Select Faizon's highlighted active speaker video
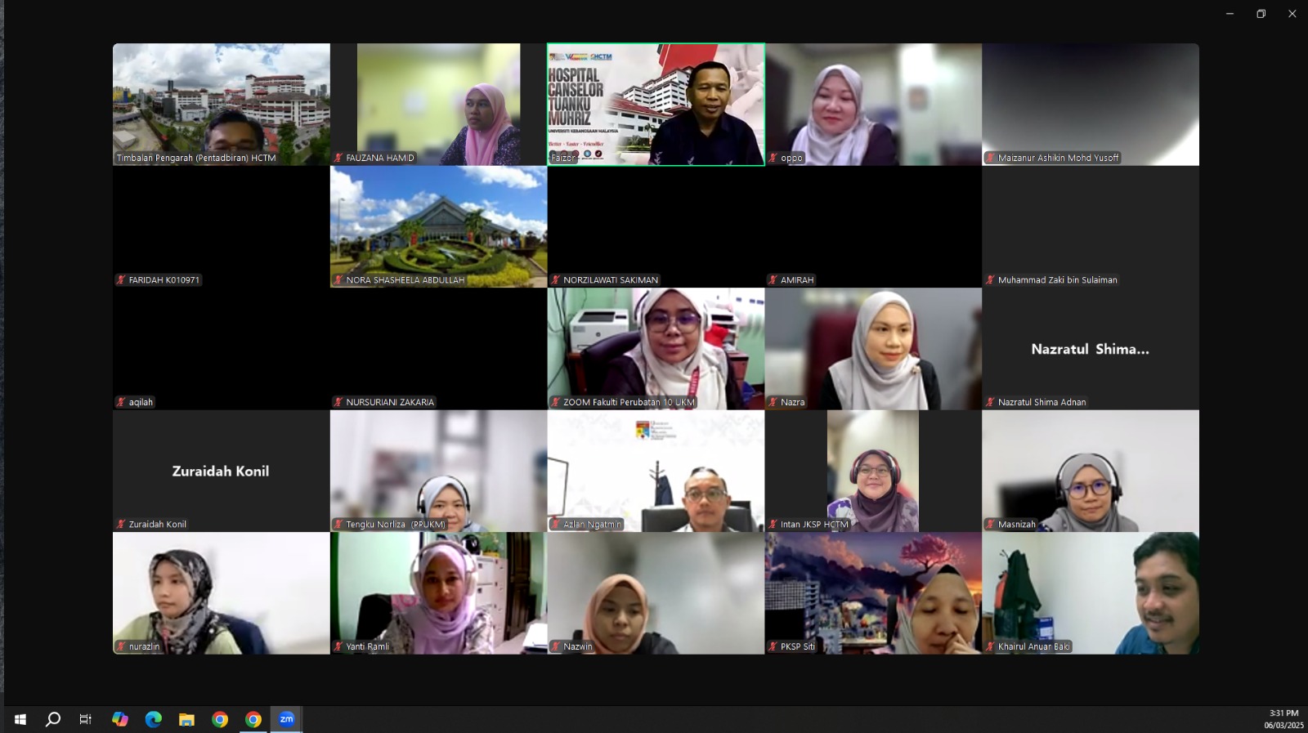 [656, 105]
